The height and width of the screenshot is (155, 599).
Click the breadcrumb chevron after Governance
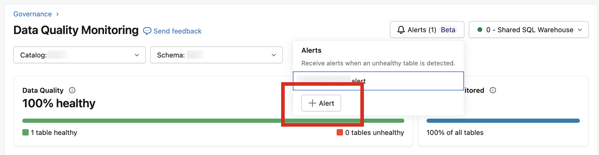click(x=58, y=14)
